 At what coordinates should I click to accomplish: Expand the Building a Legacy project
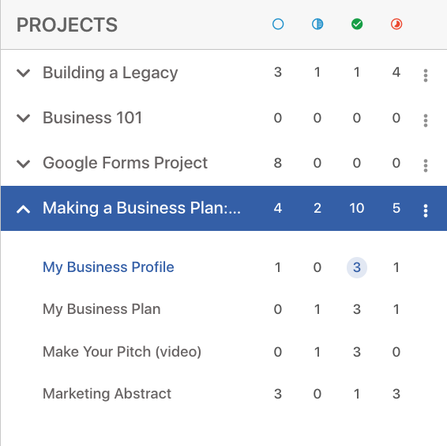pyautogui.click(x=24, y=73)
